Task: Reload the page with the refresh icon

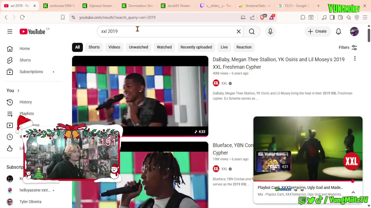Action: click(22, 17)
